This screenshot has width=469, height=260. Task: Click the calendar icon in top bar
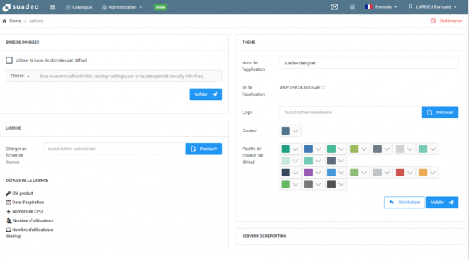click(x=353, y=7)
